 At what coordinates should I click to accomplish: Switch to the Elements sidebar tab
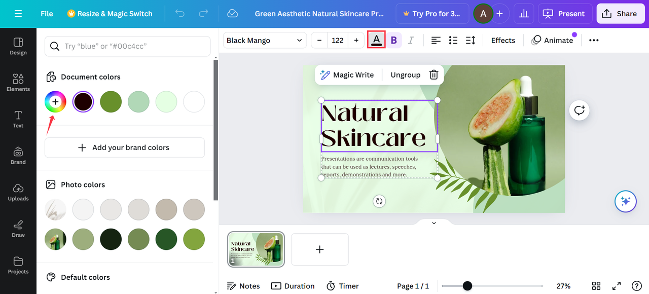click(x=18, y=82)
